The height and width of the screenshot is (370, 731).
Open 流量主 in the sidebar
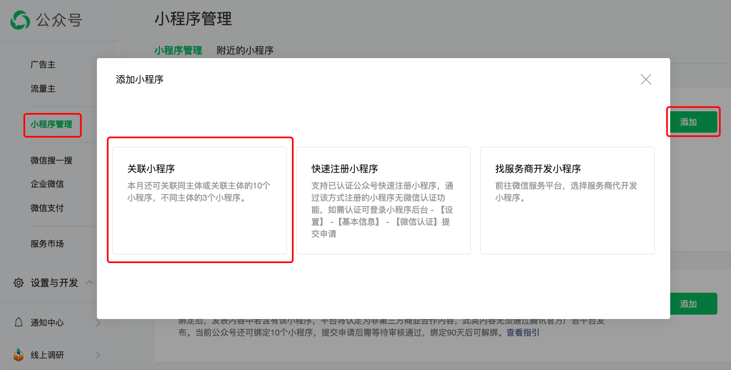point(43,89)
